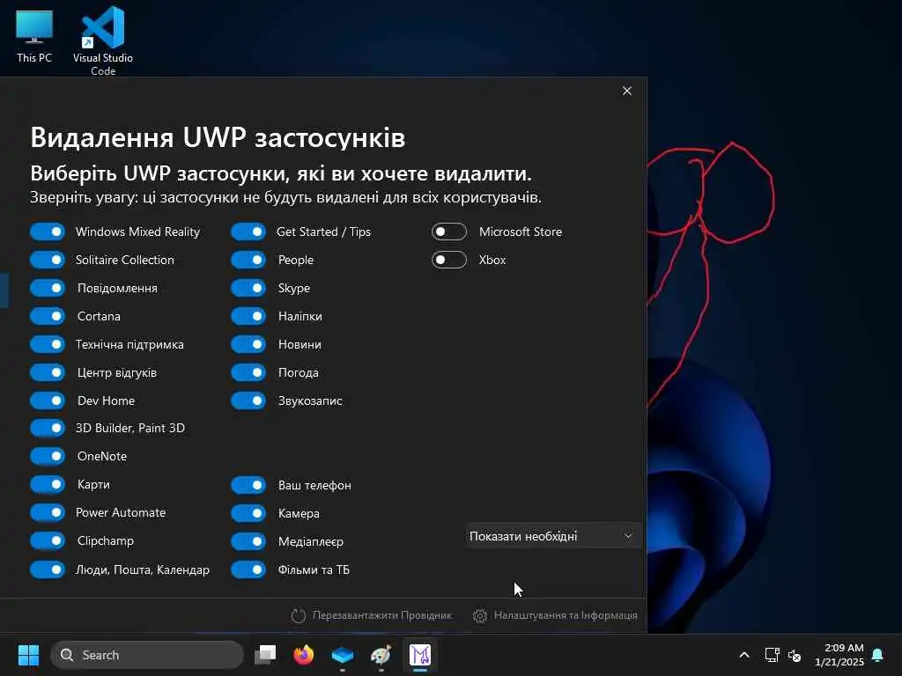Screen dimensions: 902x676
Task: Toggle the Новини switch
Action: click(x=248, y=344)
